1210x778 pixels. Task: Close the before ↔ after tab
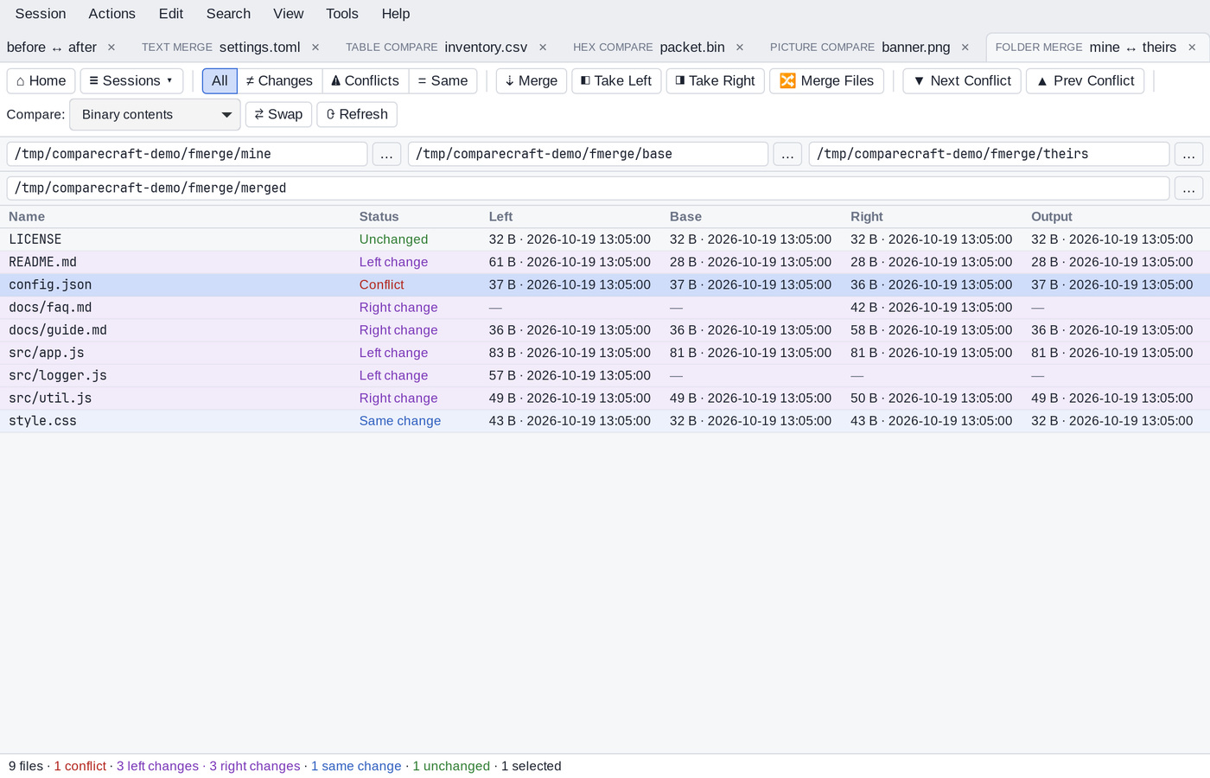click(x=111, y=48)
